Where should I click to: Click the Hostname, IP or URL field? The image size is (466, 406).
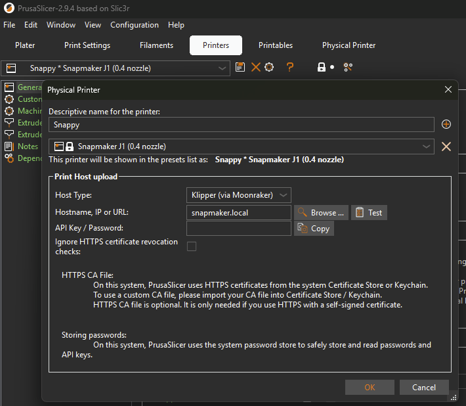(x=239, y=212)
